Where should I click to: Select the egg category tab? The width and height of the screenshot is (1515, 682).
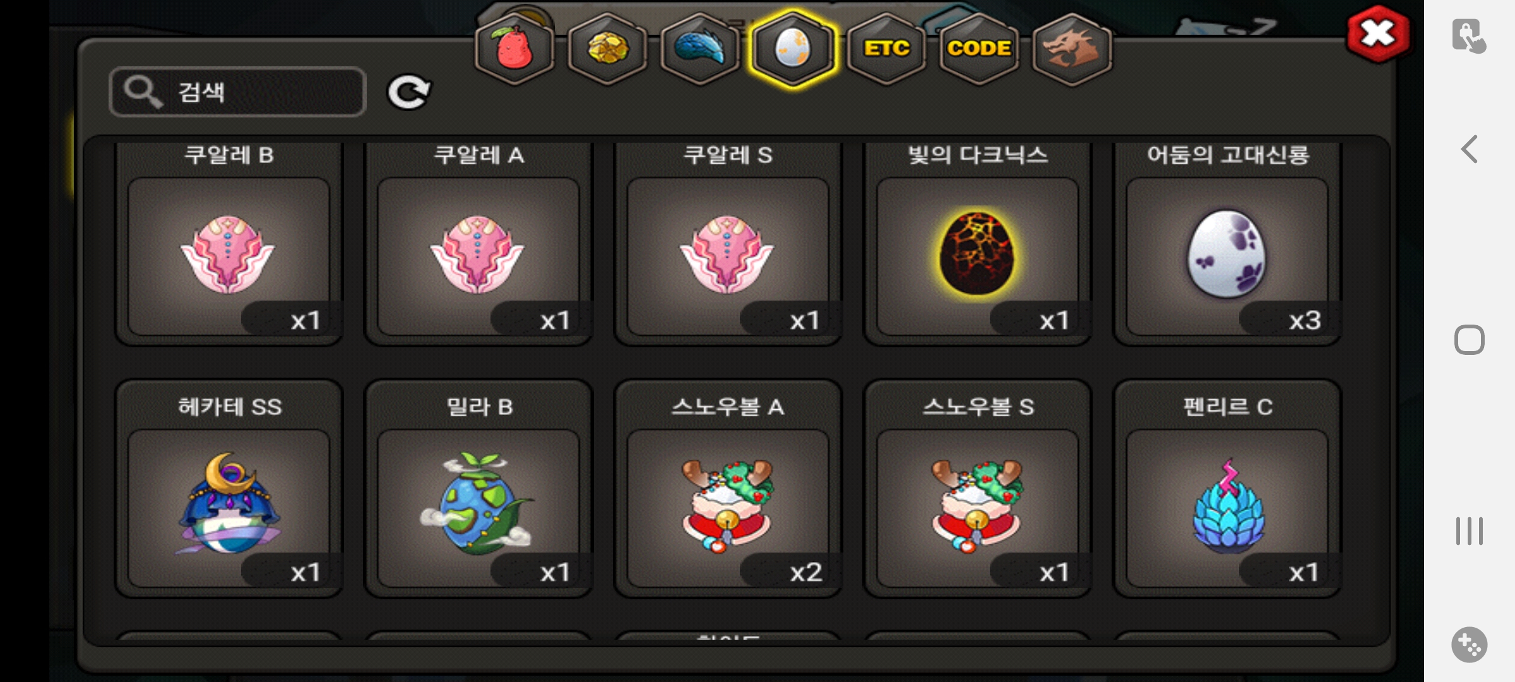coord(793,49)
